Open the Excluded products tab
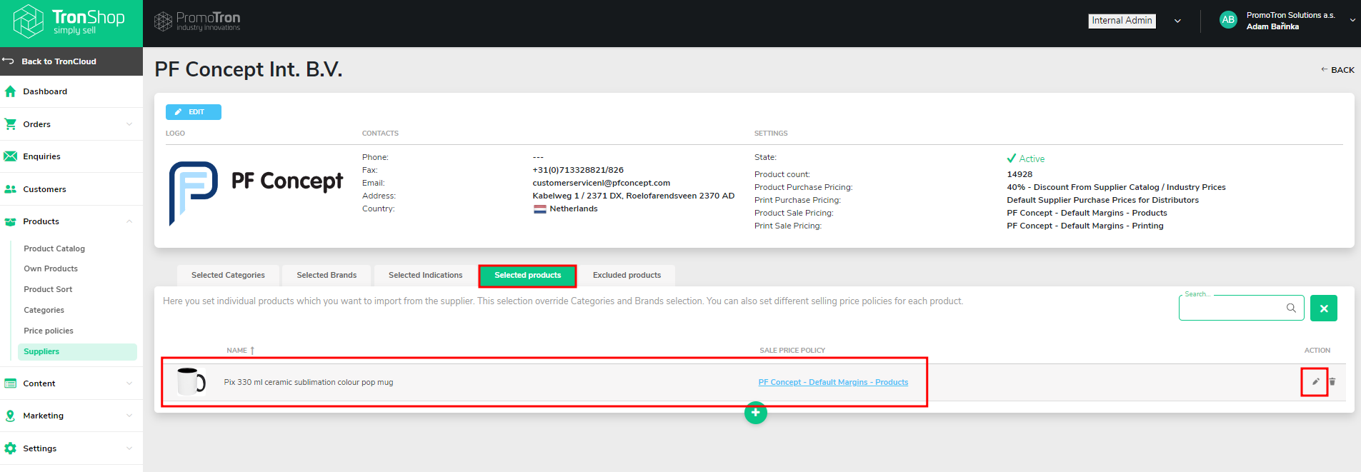The image size is (1361, 472). click(627, 276)
